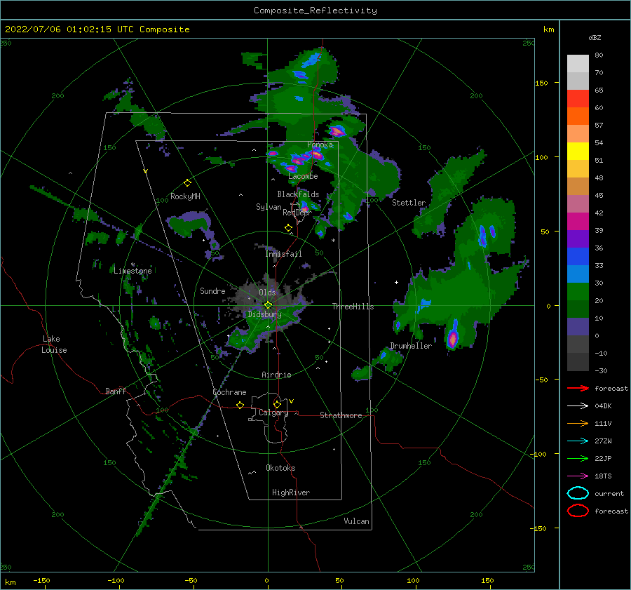Click the 18TS legend label

click(x=603, y=476)
